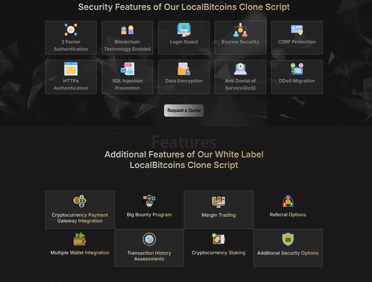Click the Big Bounty Program icon
Viewport: 372px width, 282px height.
pos(149,201)
